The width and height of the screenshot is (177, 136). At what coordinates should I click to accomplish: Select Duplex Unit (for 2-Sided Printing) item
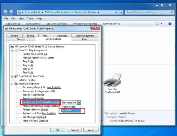41,102
